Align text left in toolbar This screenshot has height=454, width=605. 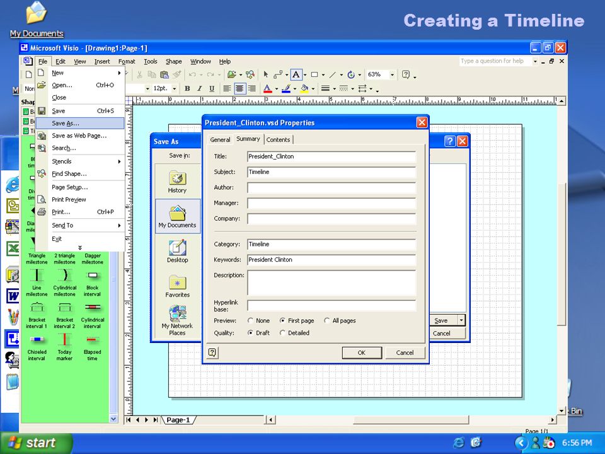[228, 88]
